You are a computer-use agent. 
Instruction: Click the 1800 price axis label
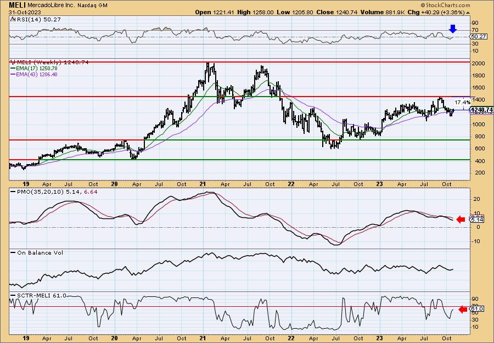(478, 76)
